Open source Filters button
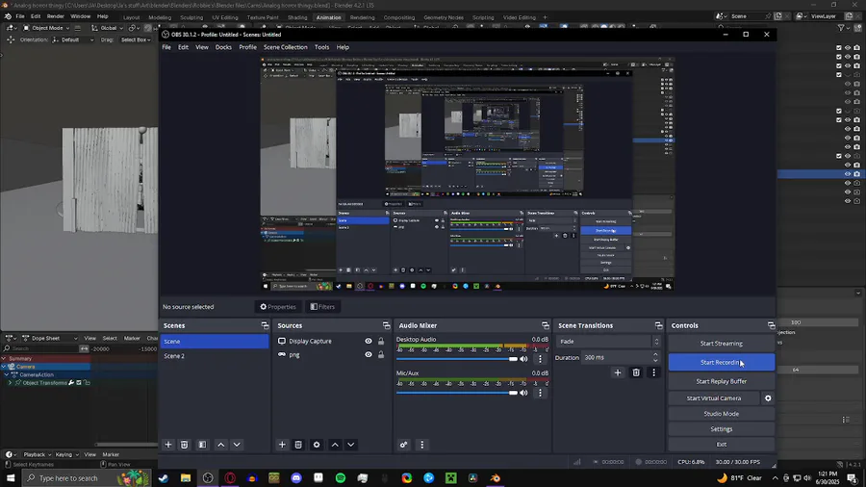Image resolution: width=866 pixels, height=487 pixels. coord(322,306)
